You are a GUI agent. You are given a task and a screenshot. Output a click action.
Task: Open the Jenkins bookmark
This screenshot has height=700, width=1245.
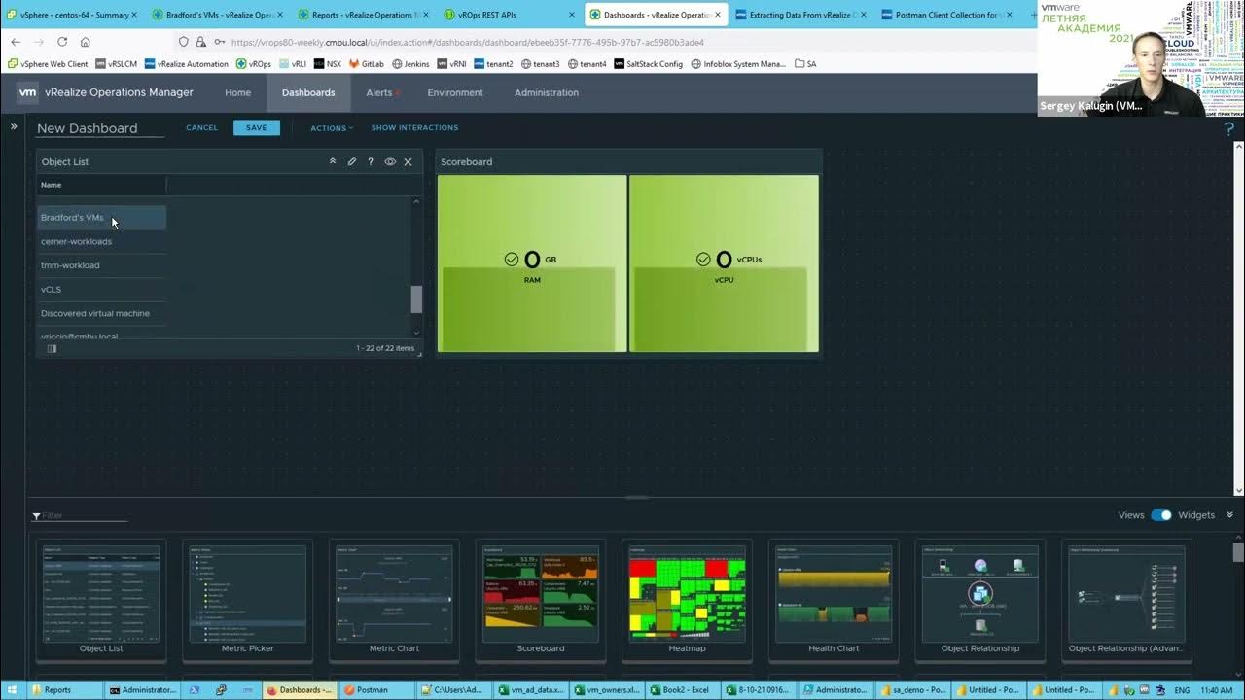[409, 64]
